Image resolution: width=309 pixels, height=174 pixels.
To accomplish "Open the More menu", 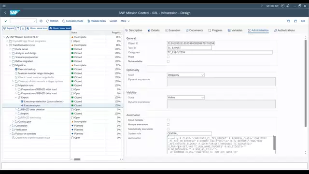I will 125,21.
